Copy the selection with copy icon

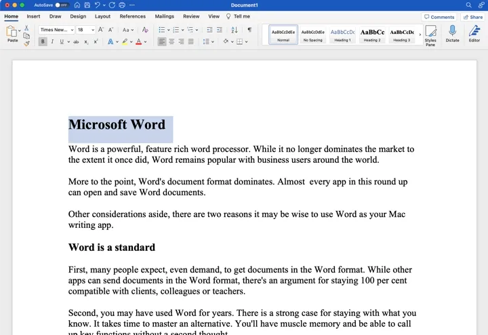(26, 36)
